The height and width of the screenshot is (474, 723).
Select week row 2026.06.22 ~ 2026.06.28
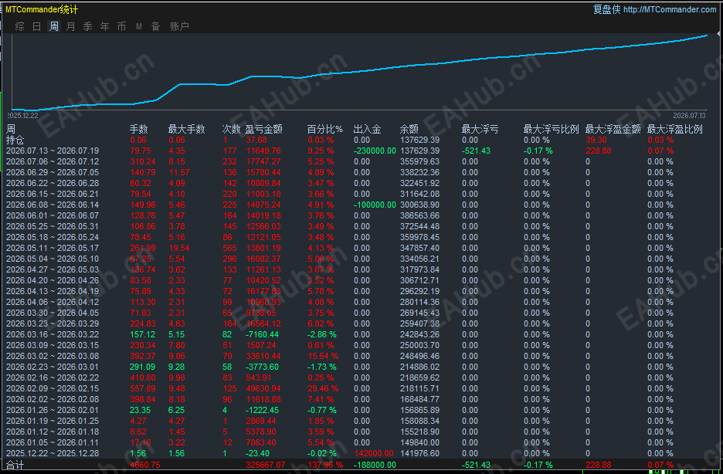[53, 183]
